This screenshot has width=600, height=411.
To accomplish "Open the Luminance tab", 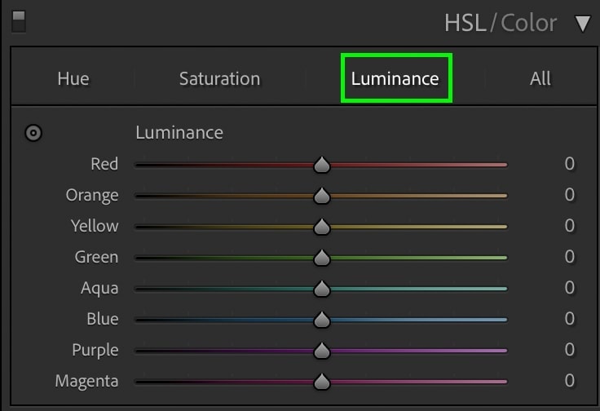I will [395, 79].
